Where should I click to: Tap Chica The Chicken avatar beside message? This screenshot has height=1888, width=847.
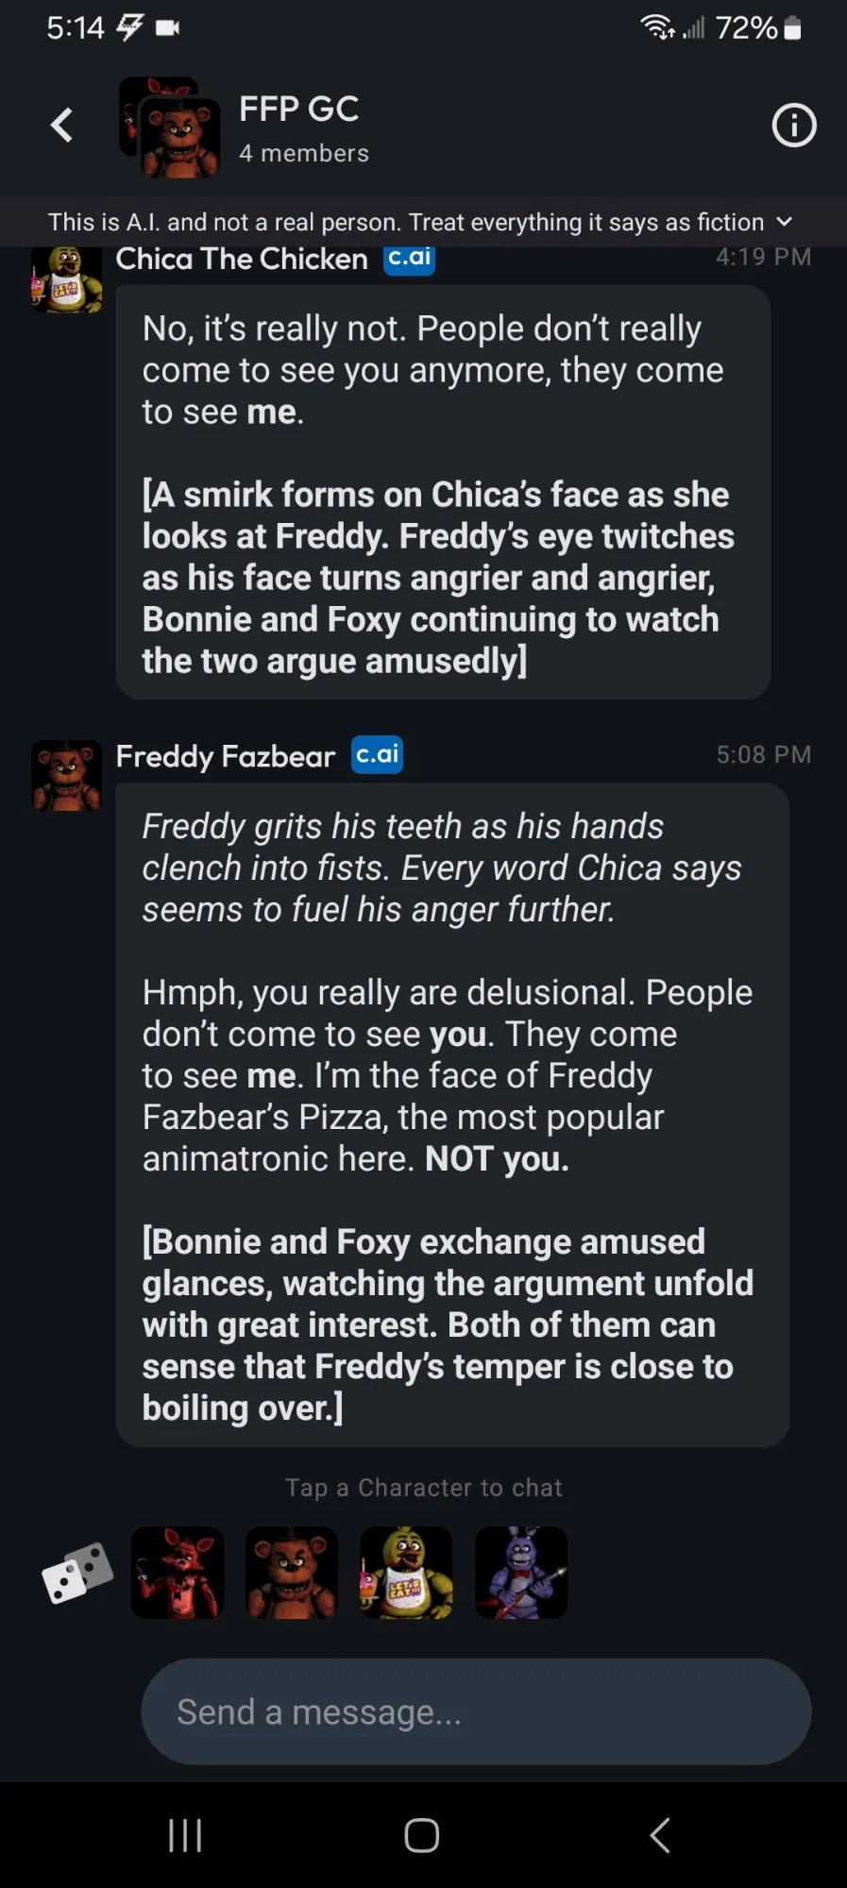(x=66, y=278)
